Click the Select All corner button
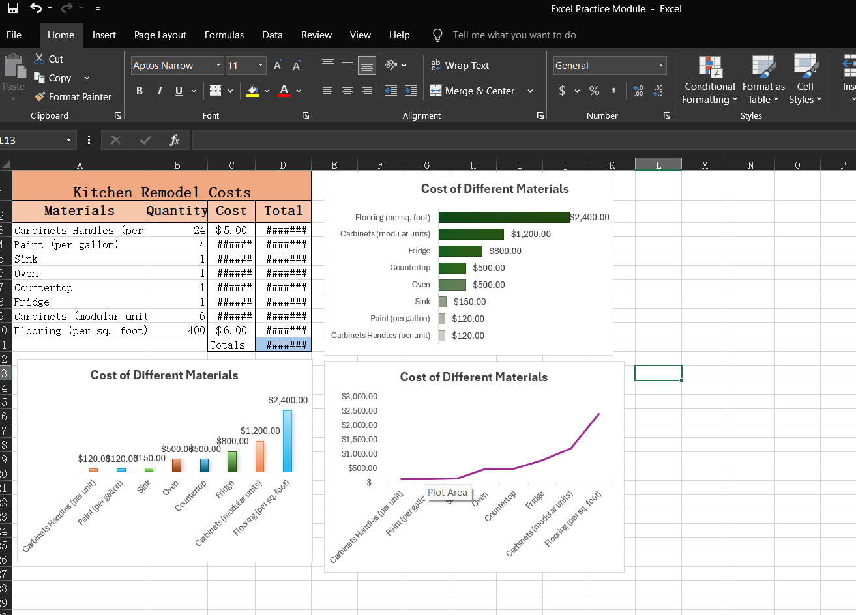The image size is (856, 615). pos(6,165)
